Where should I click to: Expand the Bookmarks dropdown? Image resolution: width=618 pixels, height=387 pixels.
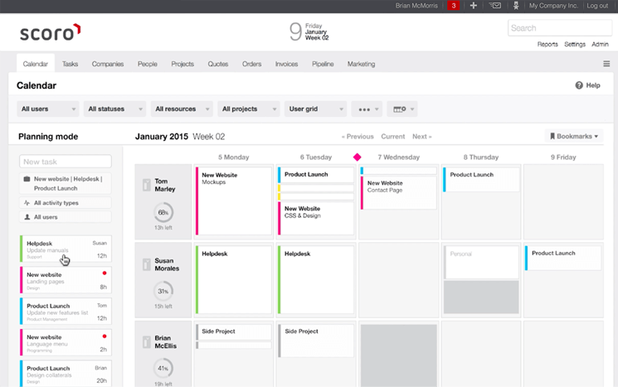click(574, 136)
